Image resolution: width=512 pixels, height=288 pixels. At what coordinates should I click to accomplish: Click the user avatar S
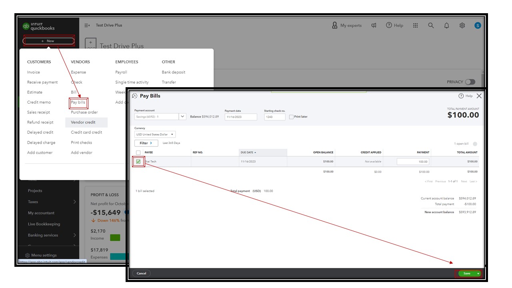coord(478,25)
